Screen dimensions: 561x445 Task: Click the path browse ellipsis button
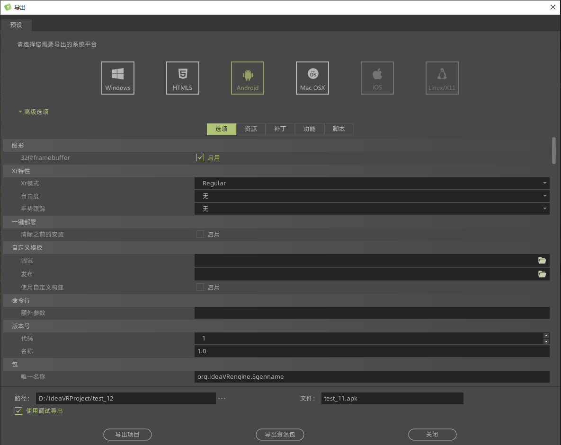click(x=222, y=399)
